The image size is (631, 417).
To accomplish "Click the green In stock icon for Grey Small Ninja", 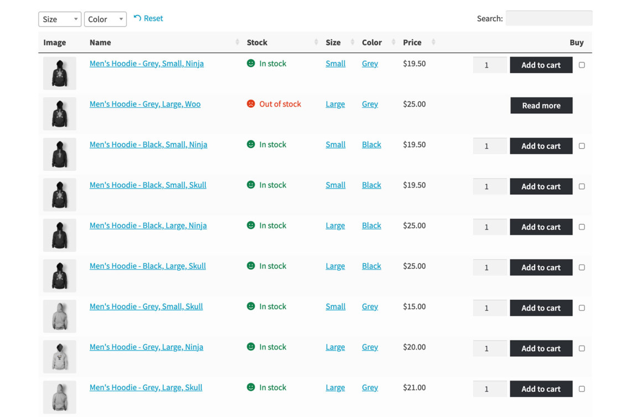I will click(251, 63).
